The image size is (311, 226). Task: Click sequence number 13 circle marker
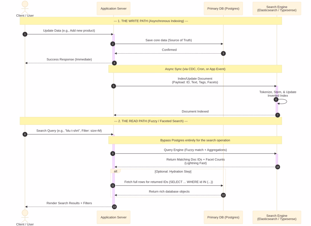[x=114, y=207]
